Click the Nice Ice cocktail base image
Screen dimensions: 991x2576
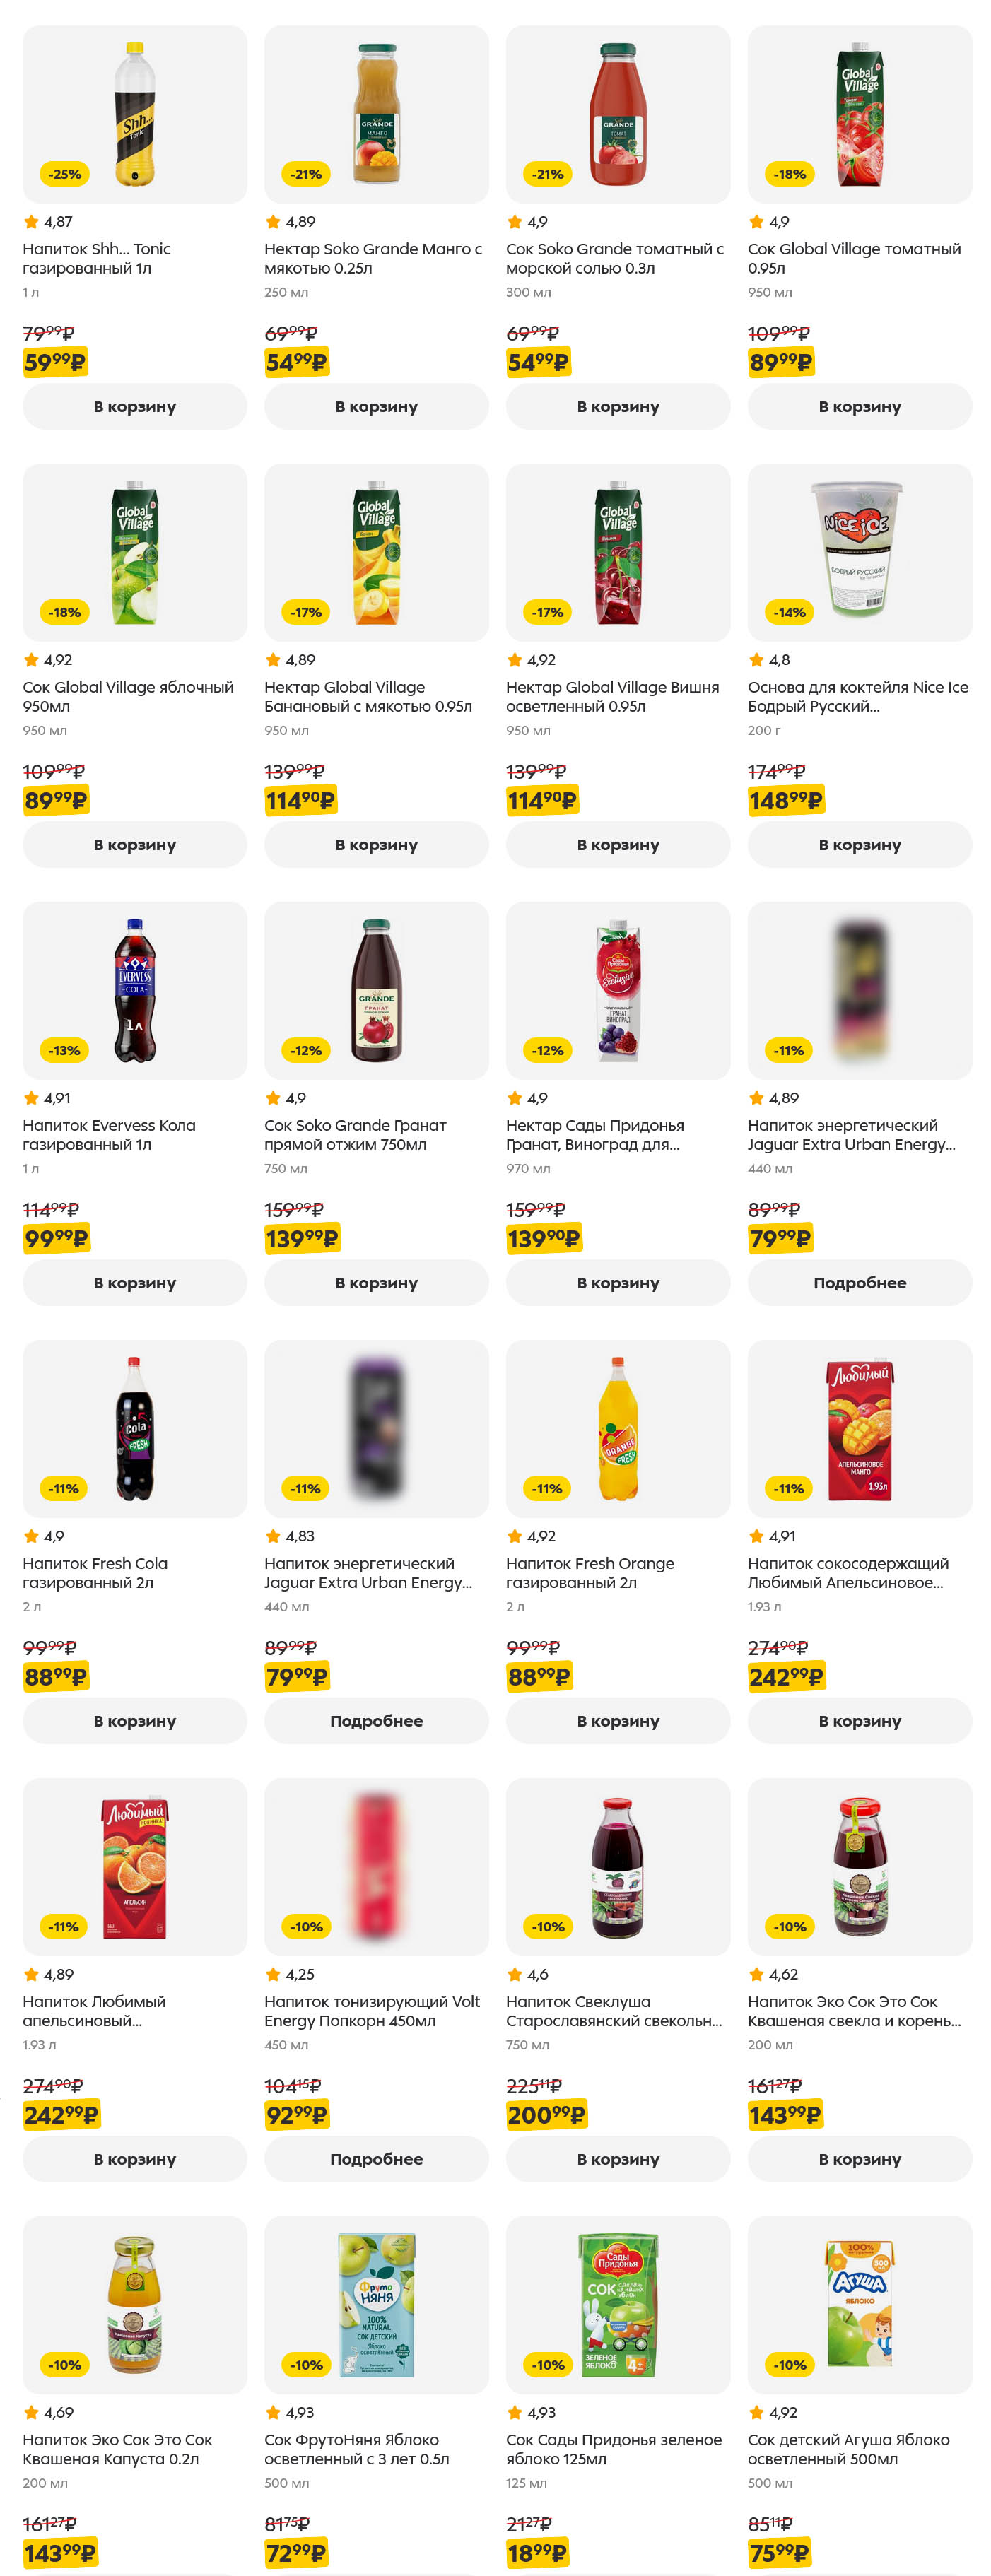(x=859, y=551)
